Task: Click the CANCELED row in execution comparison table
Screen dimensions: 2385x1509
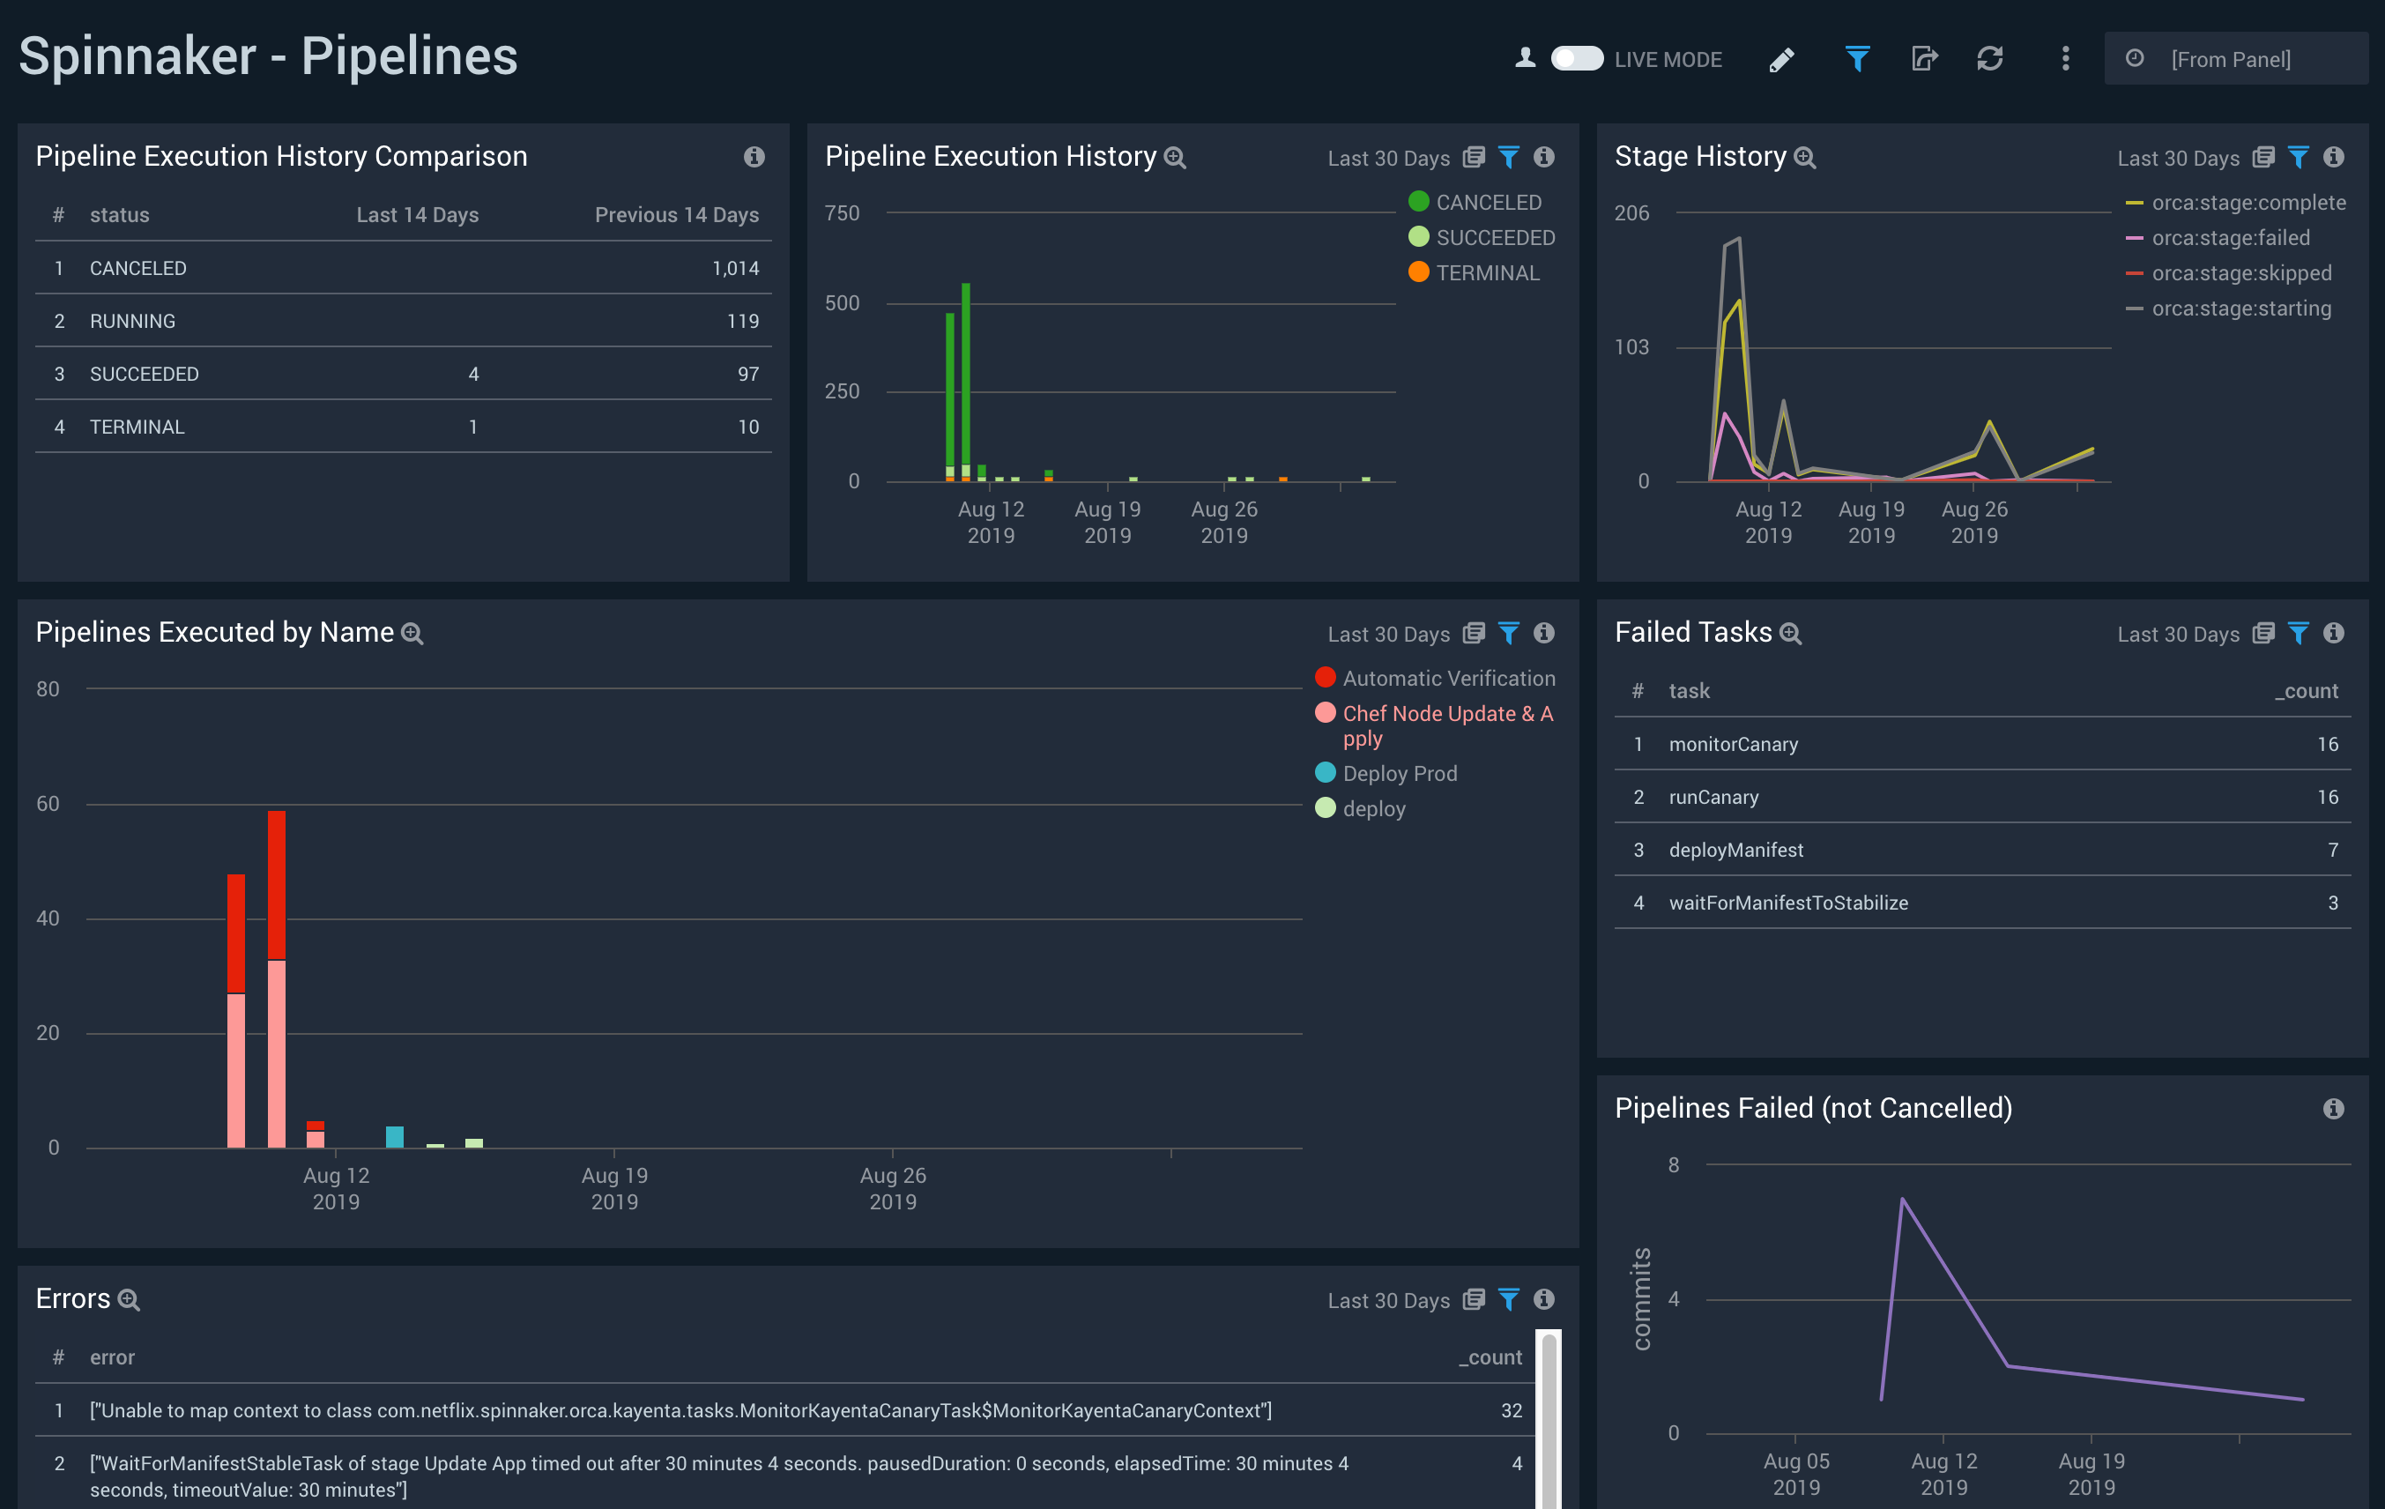Action: pos(138,268)
